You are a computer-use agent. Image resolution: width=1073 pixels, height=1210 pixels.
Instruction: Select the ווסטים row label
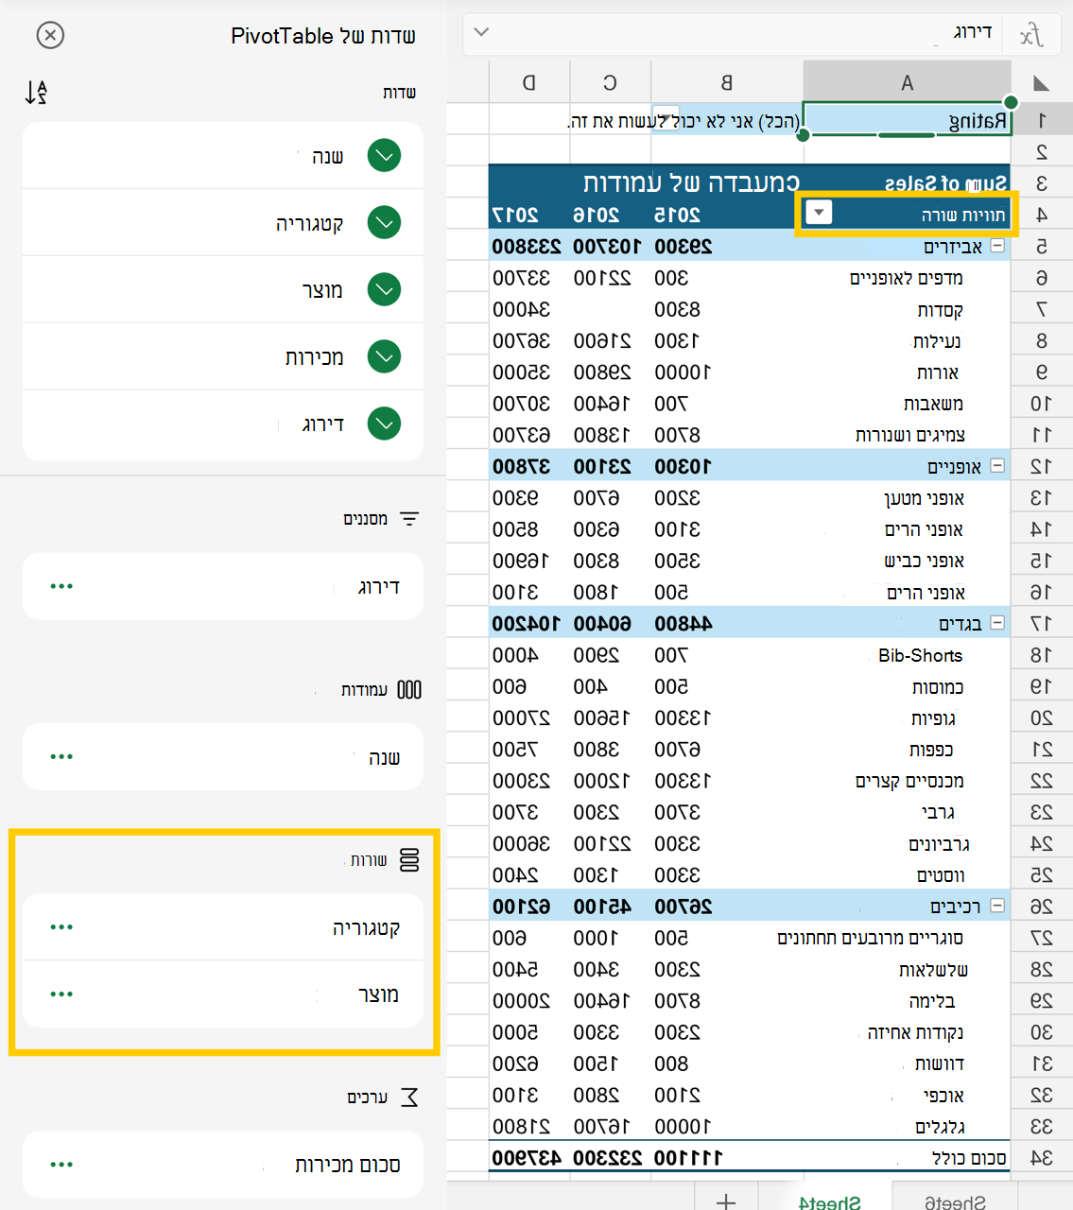tap(941, 875)
